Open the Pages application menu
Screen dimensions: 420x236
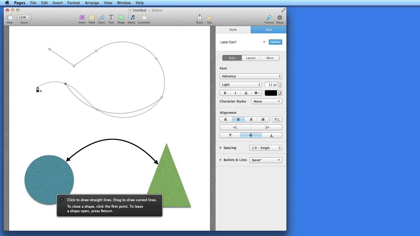[x=20, y=3]
